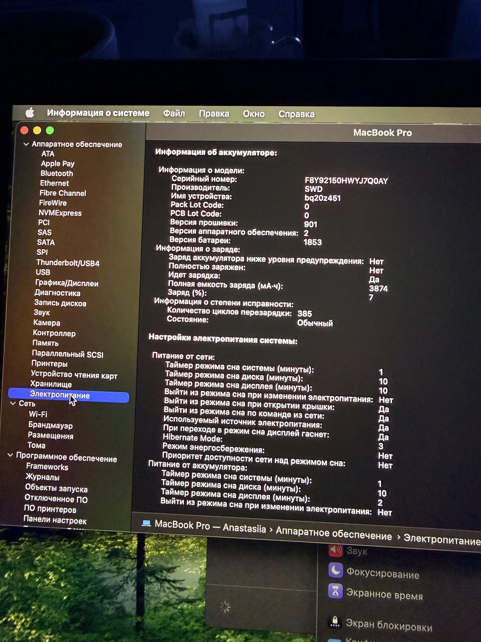Viewport: 481px width, 642px height.
Task: Click the green zoom window button
Action: [50, 130]
